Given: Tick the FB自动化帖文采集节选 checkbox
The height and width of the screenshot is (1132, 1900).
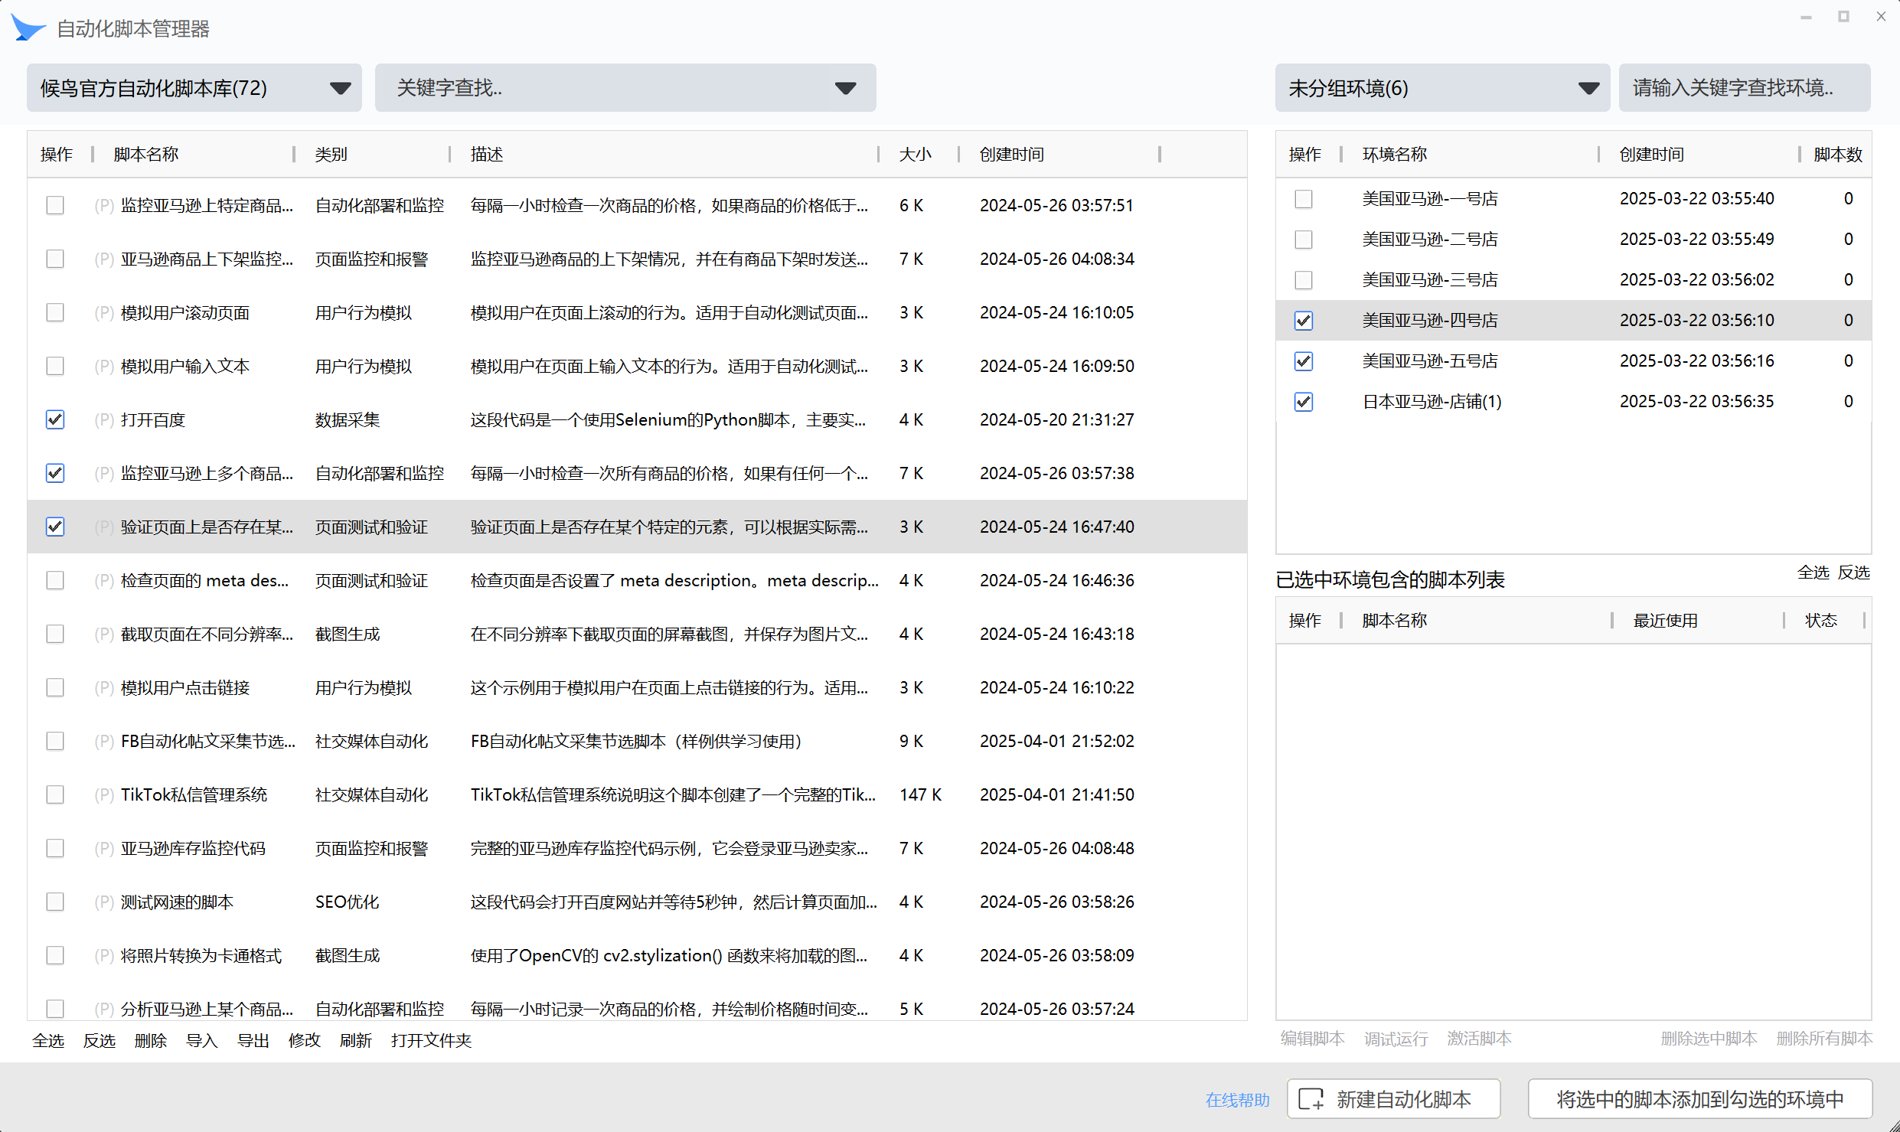Looking at the screenshot, I should pyautogui.click(x=55, y=741).
